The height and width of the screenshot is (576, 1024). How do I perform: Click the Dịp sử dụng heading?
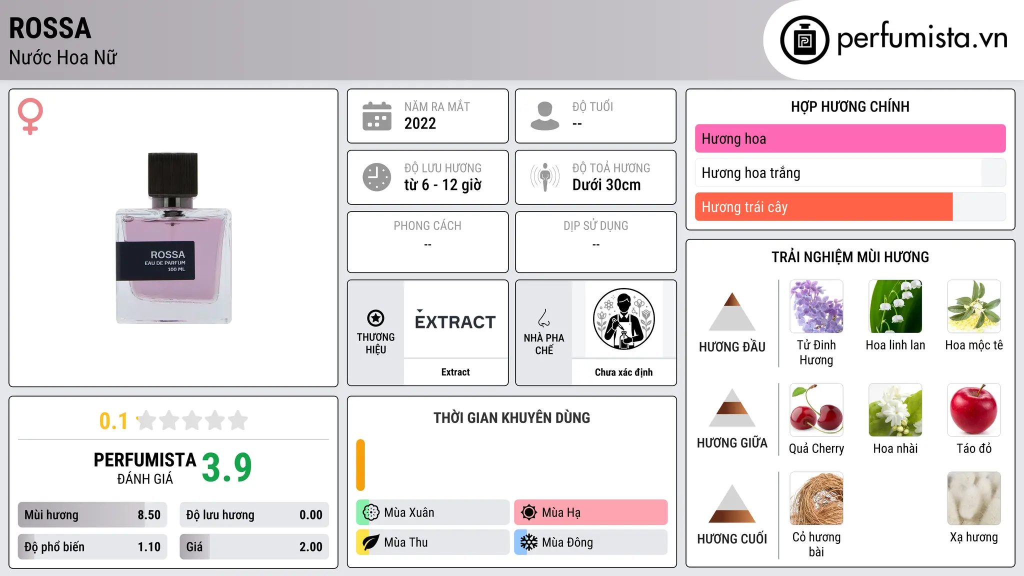click(x=596, y=226)
